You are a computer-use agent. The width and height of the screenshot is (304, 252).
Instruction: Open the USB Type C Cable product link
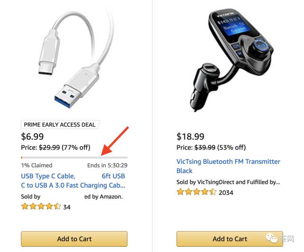pos(73,180)
